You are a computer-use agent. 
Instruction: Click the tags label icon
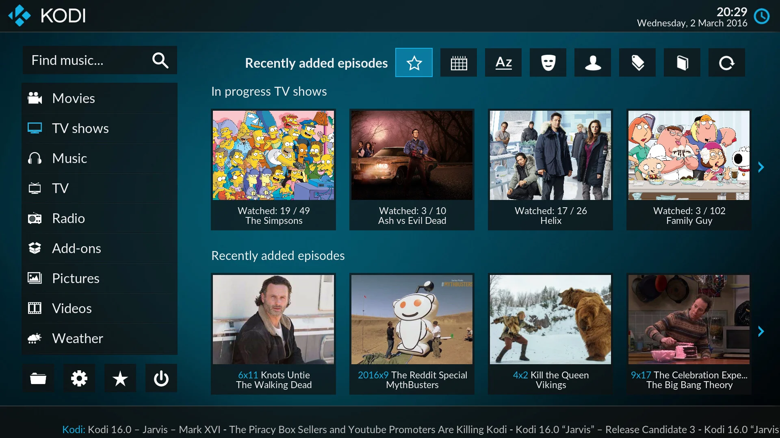pyautogui.click(x=637, y=62)
